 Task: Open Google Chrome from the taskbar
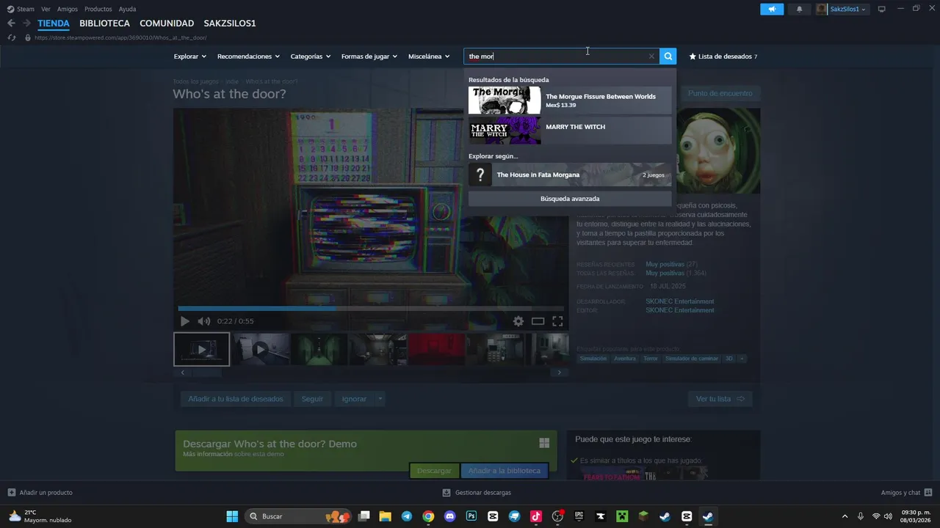coord(428,516)
